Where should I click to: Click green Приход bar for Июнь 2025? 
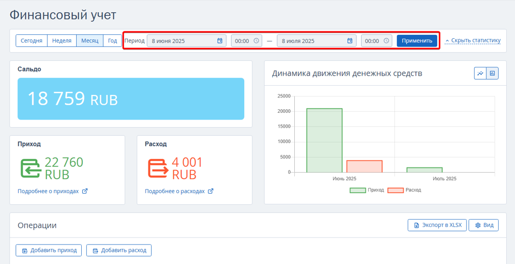(324, 140)
